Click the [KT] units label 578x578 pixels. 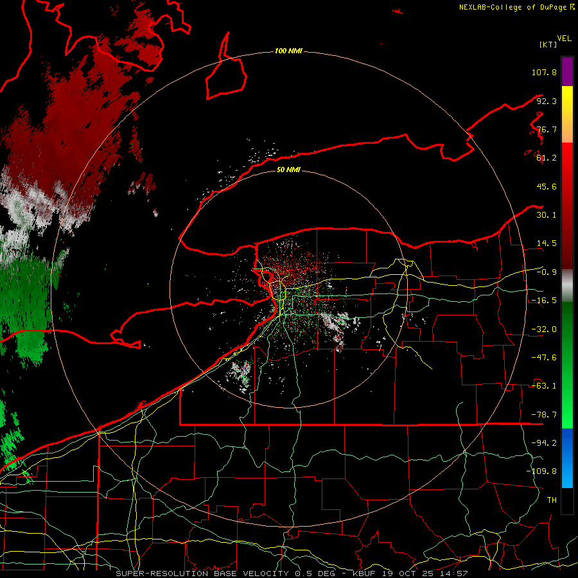(548, 44)
